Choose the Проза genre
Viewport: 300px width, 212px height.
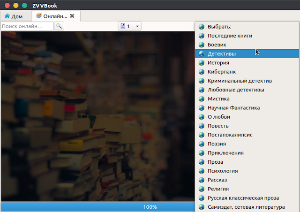click(247, 162)
